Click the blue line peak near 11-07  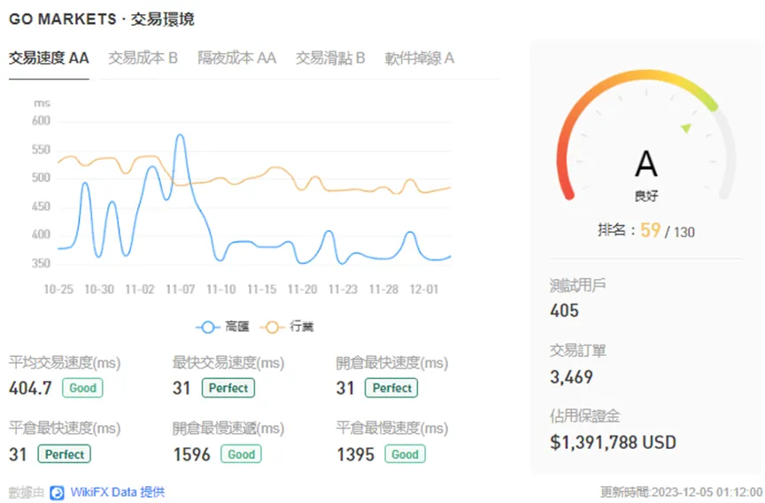point(181,135)
